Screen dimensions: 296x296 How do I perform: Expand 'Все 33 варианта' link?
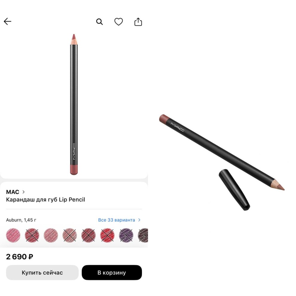point(117,220)
